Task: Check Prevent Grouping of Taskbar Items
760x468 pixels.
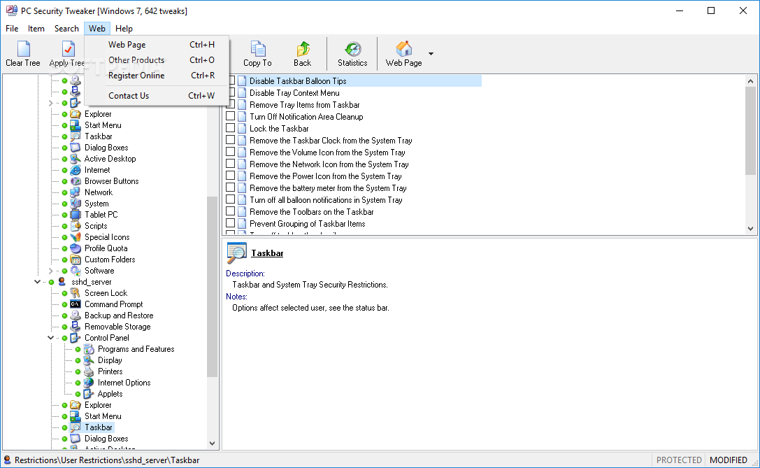Action: (x=230, y=223)
